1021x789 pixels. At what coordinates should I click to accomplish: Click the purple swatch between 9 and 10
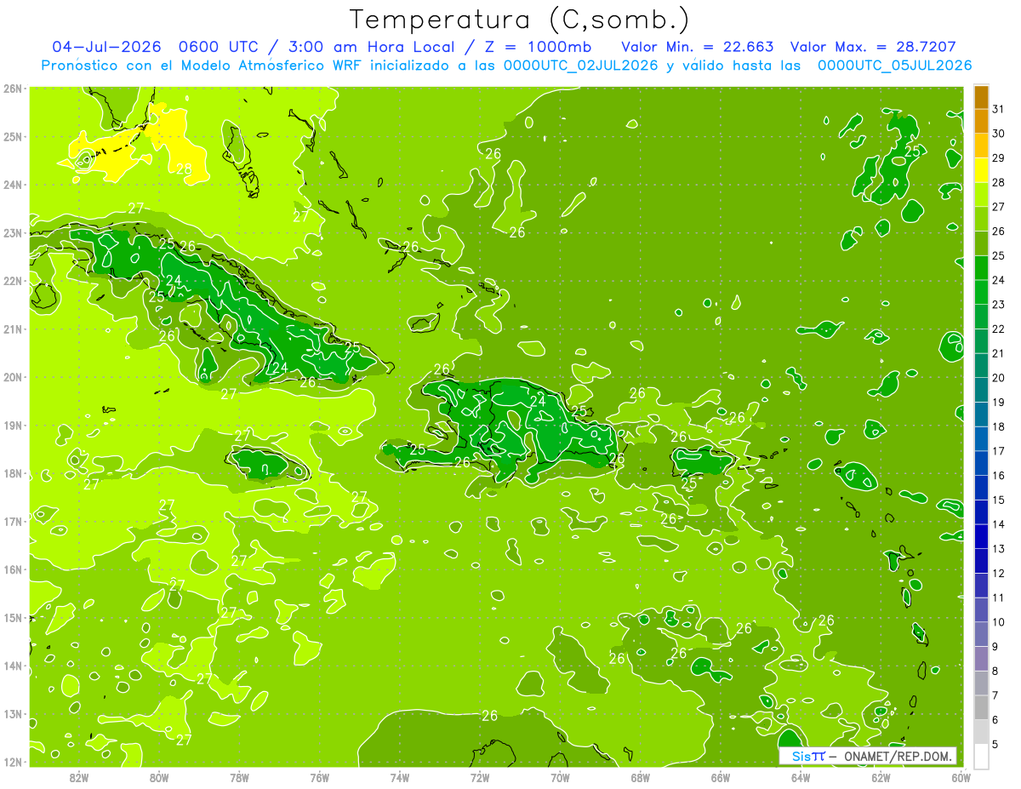981,634
